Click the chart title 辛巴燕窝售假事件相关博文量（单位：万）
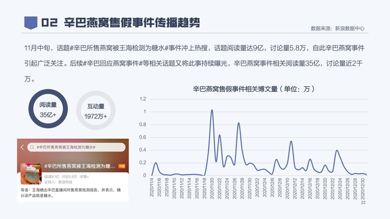This screenshot has height=219, width=390. coord(253,89)
